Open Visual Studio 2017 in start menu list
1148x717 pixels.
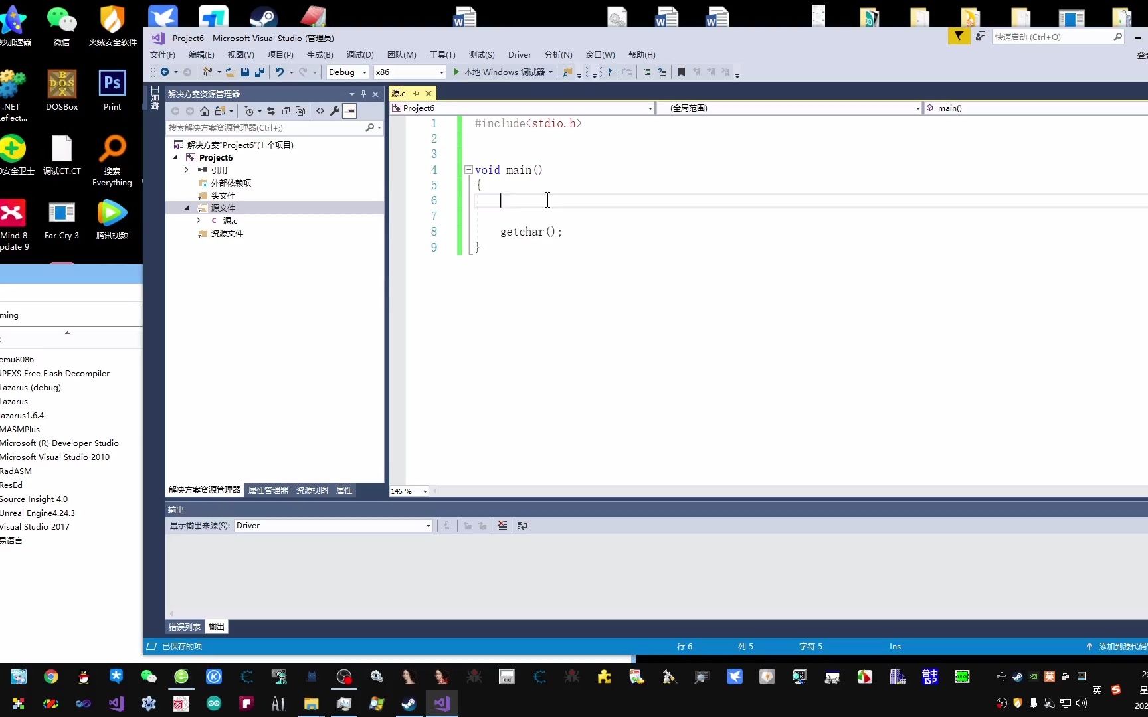(35, 527)
